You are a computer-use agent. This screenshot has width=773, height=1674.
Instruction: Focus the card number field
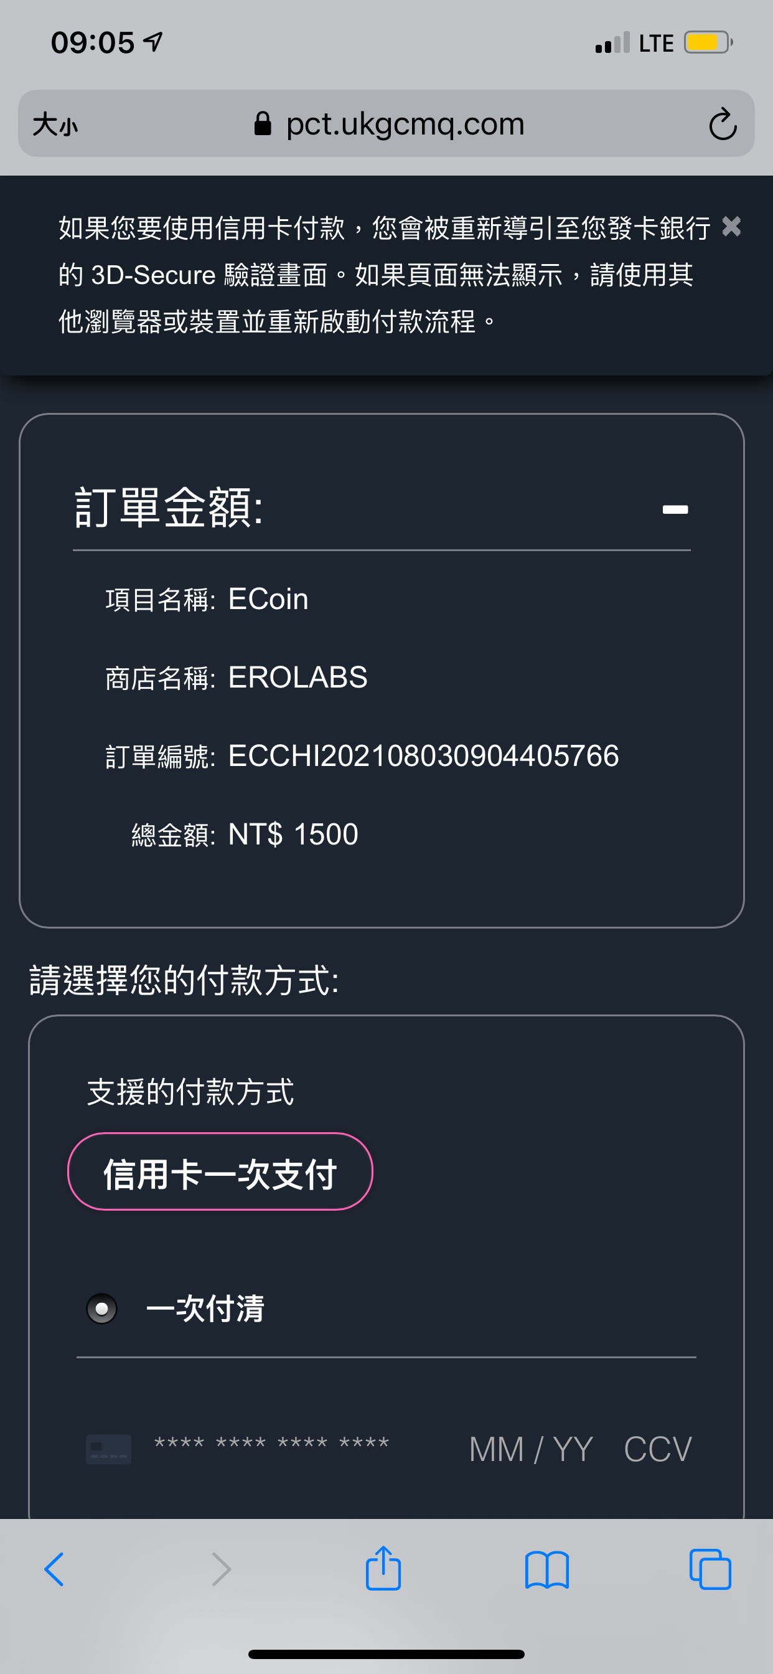pyautogui.click(x=271, y=1444)
